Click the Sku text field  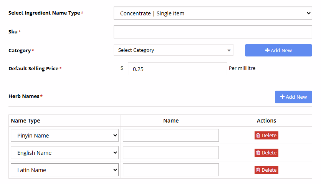click(213, 32)
